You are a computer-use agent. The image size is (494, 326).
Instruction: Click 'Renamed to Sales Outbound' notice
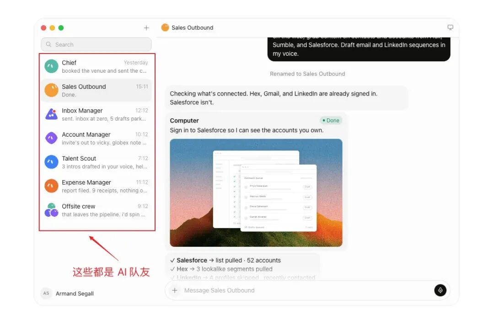click(307, 74)
